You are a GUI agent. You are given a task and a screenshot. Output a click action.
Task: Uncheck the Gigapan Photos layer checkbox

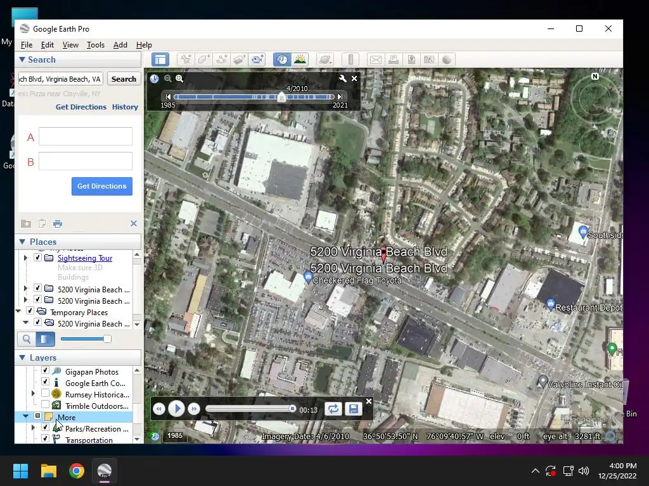(45, 370)
